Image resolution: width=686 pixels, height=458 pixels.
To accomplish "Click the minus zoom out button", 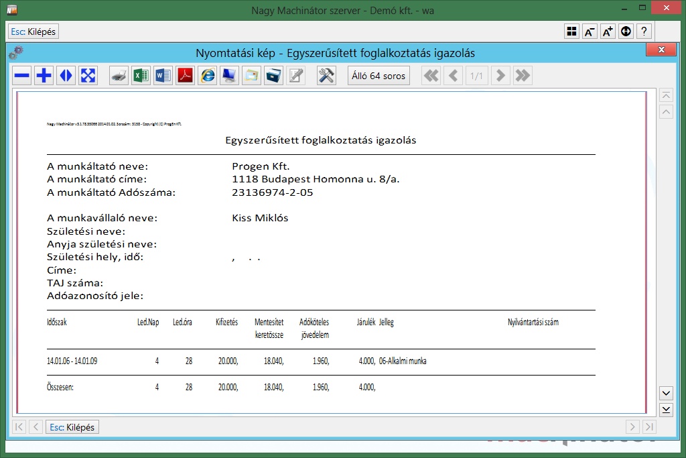I will 22,76.
